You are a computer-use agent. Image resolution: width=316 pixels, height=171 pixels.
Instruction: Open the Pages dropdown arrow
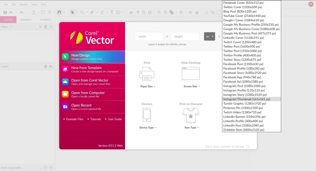pos(11,27)
